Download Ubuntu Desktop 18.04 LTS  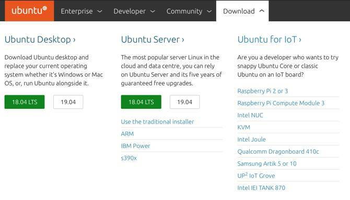tap(25, 102)
